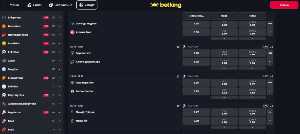Expand the Хокей sidebar category
300x134 pixels.
pos(60,61)
